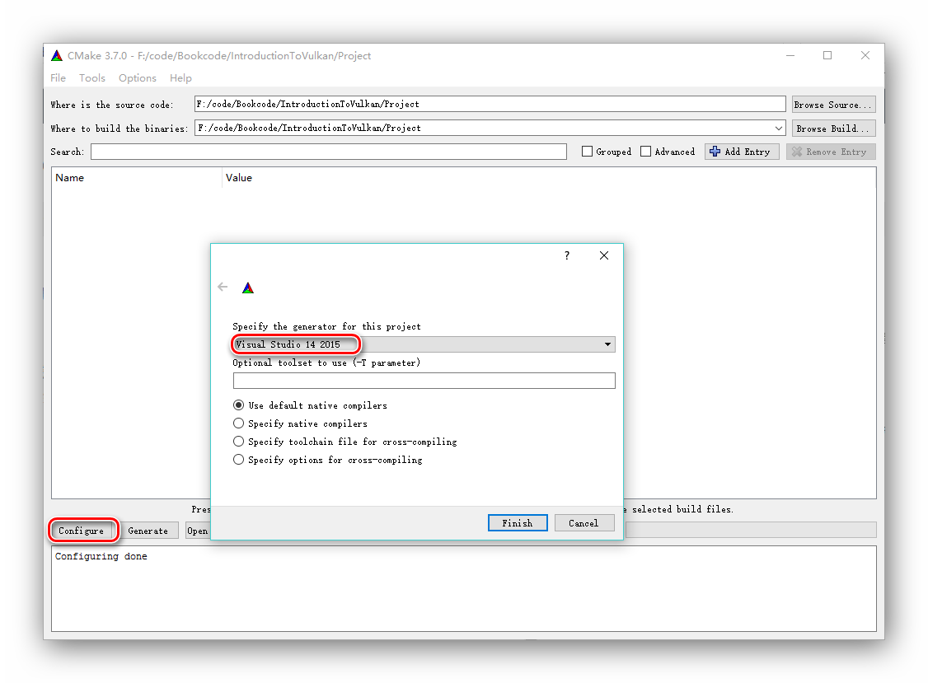Click the Browse Build button

click(x=833, y=129)
